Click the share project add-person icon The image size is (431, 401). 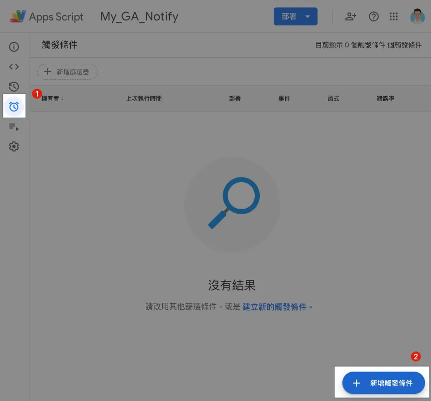(x=351, y=16)
